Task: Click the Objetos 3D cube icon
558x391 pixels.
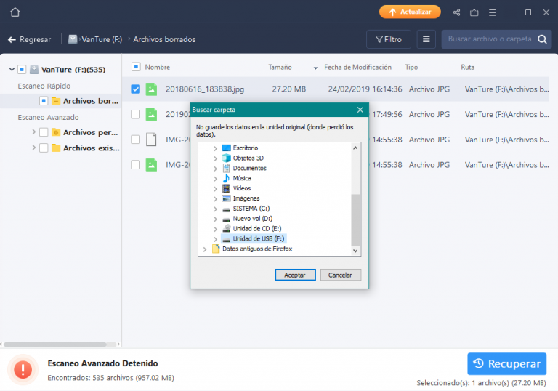Action: pos(227,158)
